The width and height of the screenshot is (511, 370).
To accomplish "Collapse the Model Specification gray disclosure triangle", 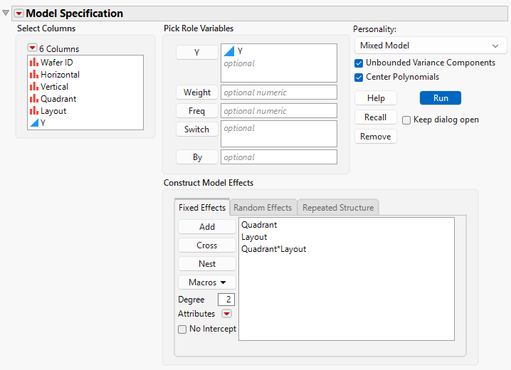I will click(6, 13).
